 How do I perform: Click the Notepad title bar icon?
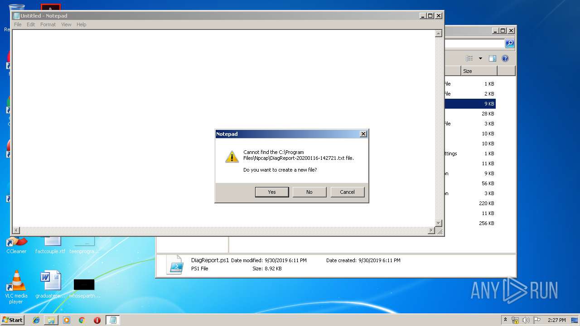tap(16, 16)
